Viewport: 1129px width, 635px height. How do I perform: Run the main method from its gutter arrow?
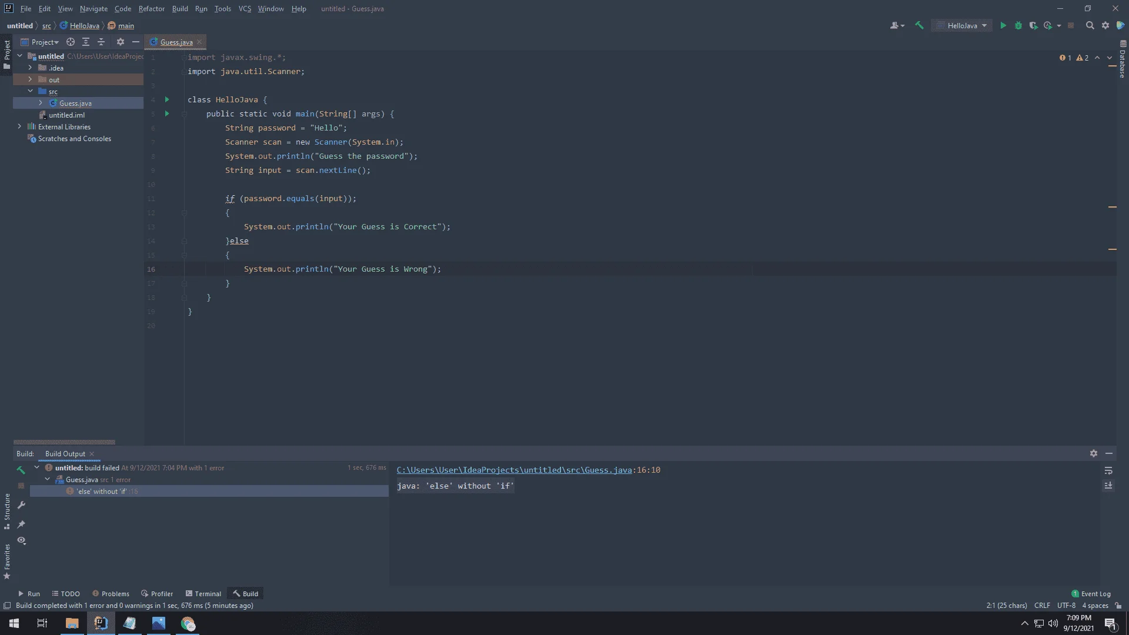tap(167, 113)
